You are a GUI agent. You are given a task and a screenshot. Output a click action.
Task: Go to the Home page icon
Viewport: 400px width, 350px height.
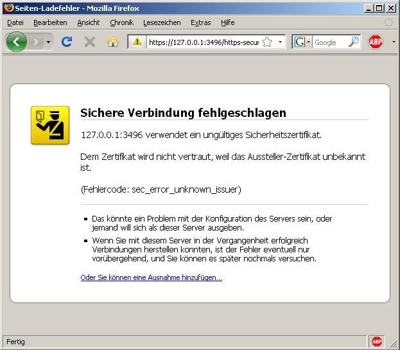tap(113, 42)
